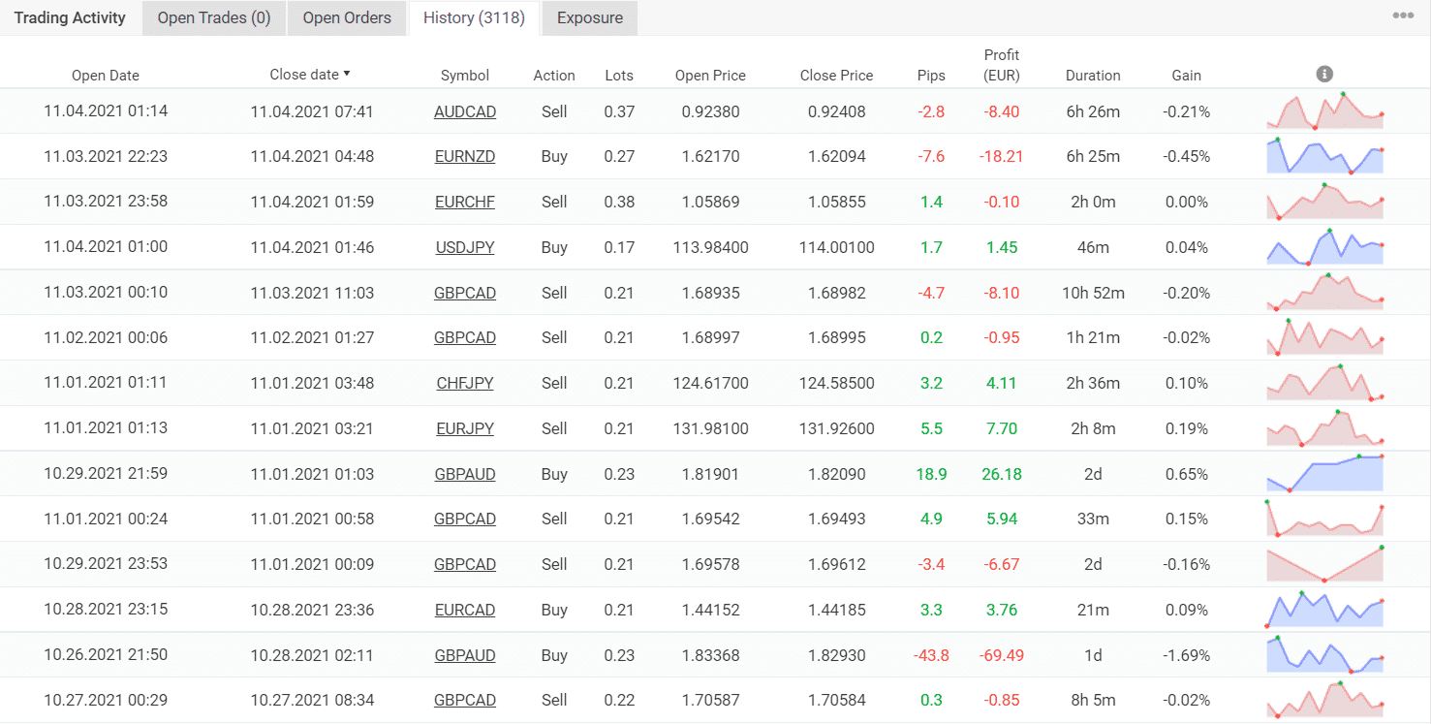
Task: Click the CHFJPY trade sparkline chart
Action: 1324,382
